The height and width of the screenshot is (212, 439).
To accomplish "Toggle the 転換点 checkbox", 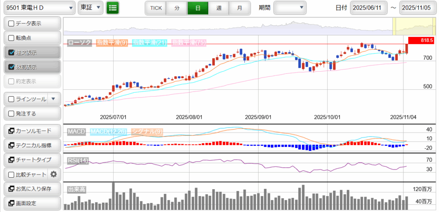I will coord(12,38).
